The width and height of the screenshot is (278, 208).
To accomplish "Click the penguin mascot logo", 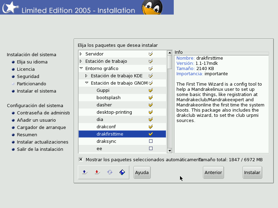I will tap(152, 7).
